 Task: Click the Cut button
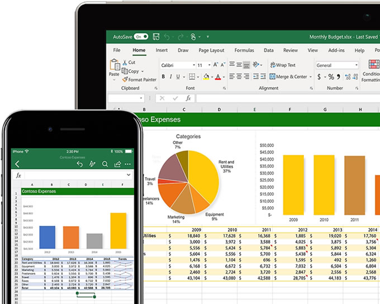pos(129,62)
